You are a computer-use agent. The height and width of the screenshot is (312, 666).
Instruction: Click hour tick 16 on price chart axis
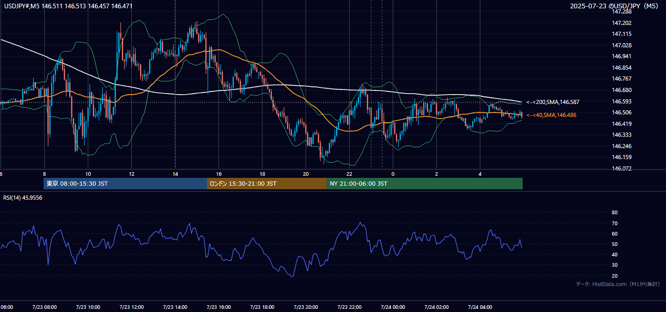pyautogui.click(x=219, y=174)
